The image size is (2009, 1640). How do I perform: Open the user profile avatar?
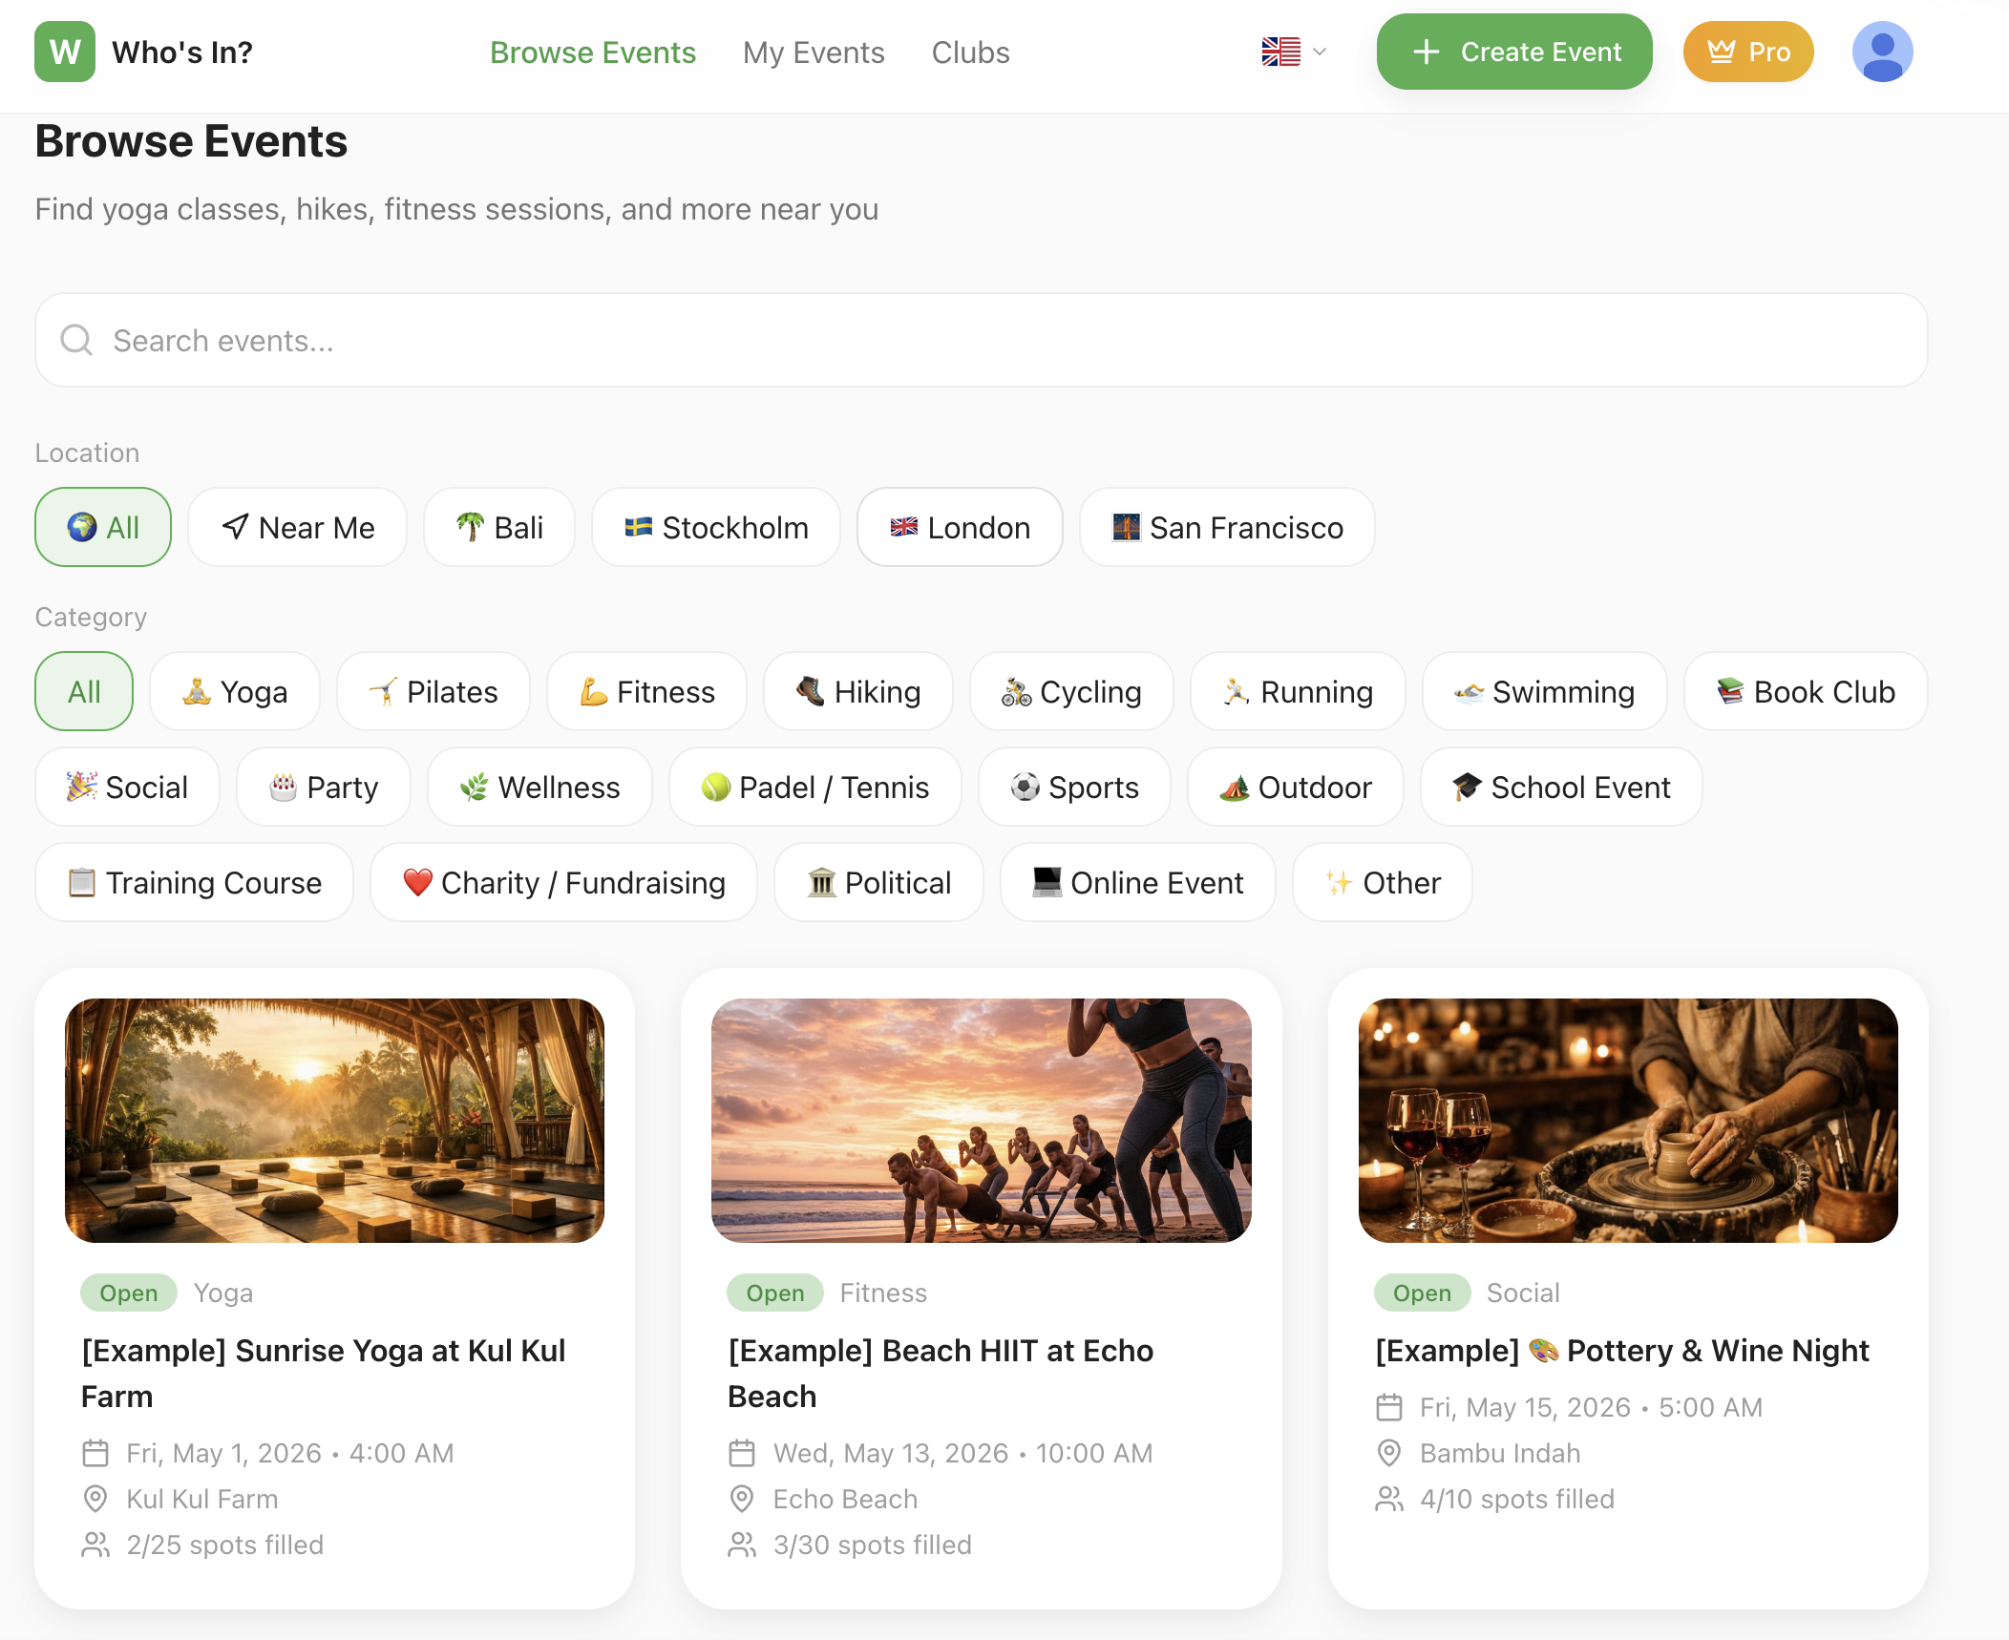pyautogui.click(x=1882, y=52)
